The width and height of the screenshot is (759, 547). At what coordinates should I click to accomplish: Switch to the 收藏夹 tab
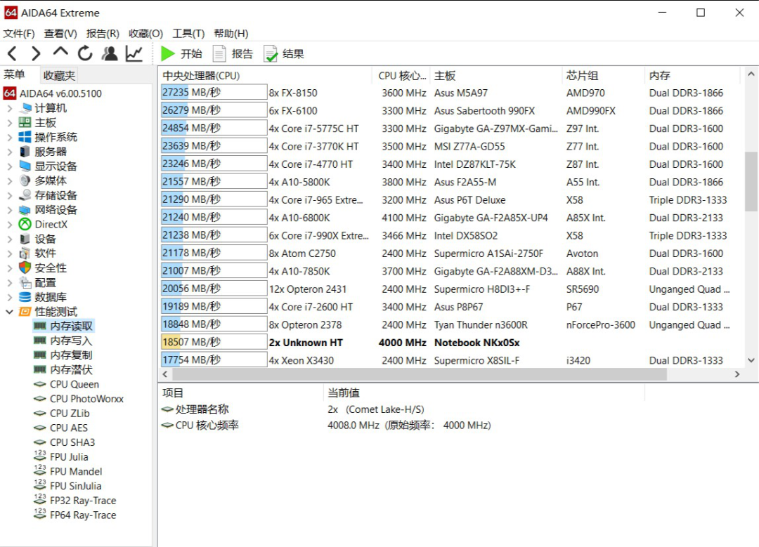click(x=59, y=75)
